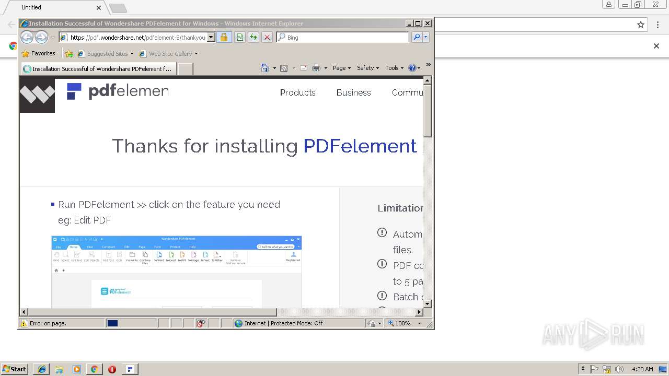Open the recent pages dropdown arrow
This screenshot has height=376, width=669.
[x=53, y=38]
